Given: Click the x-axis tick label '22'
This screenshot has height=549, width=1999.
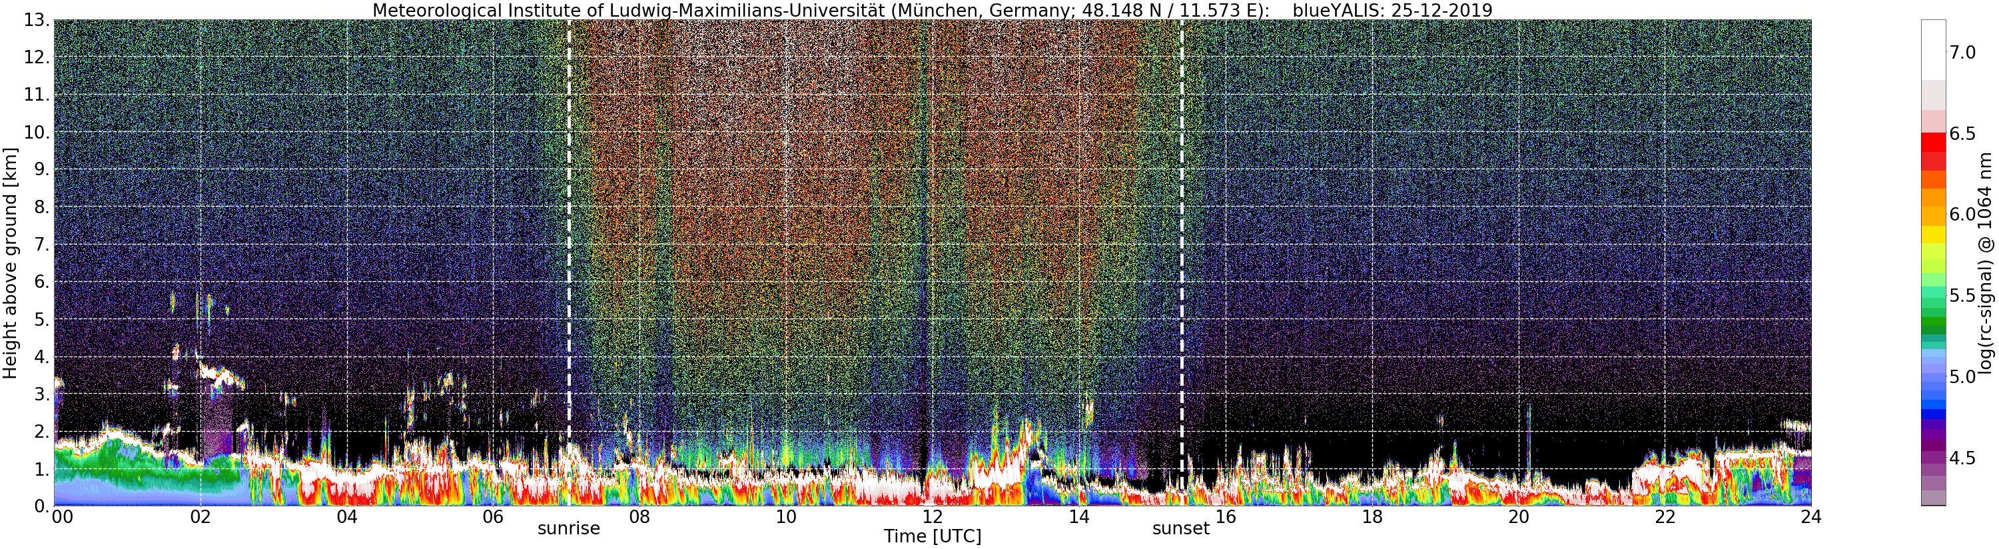Looking at the screenshot, I should (x=1665, y=517).
